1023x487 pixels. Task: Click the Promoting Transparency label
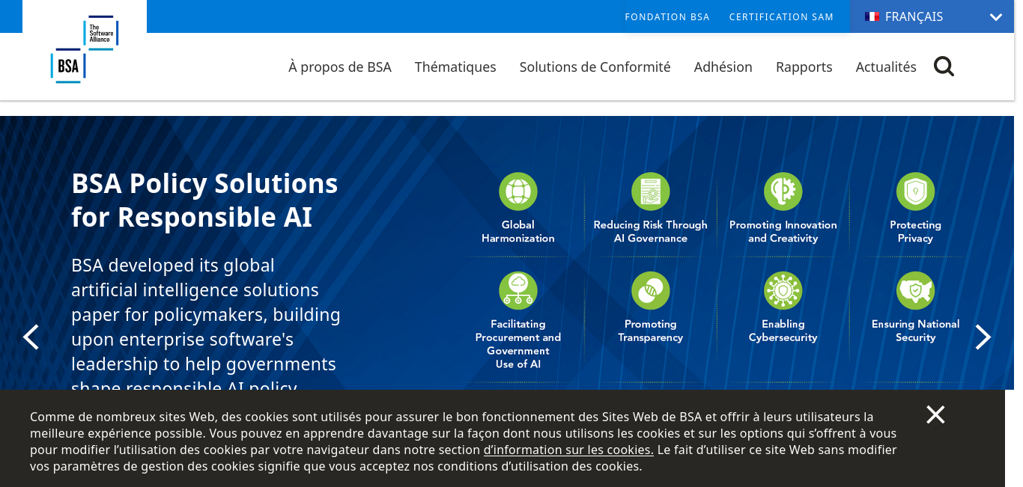pyautogui.click(x=651, y=331)
